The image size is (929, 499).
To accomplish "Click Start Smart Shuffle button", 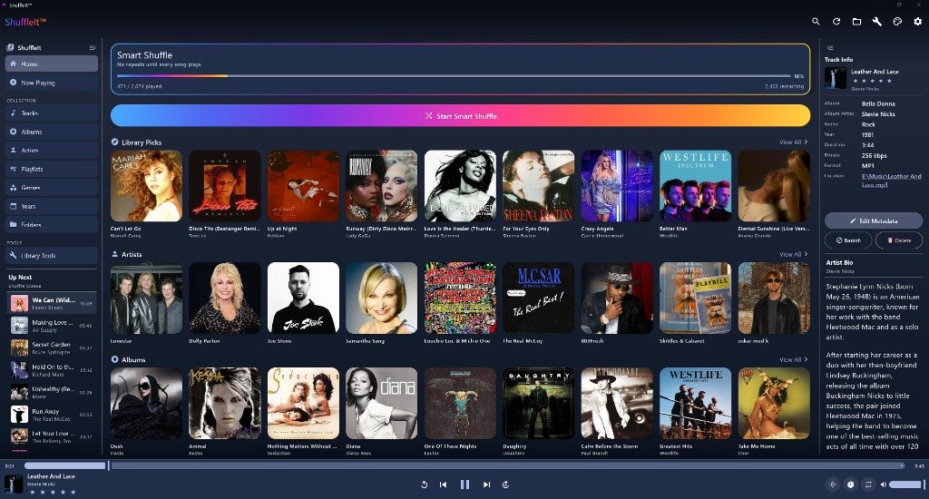I will (460, 115).
